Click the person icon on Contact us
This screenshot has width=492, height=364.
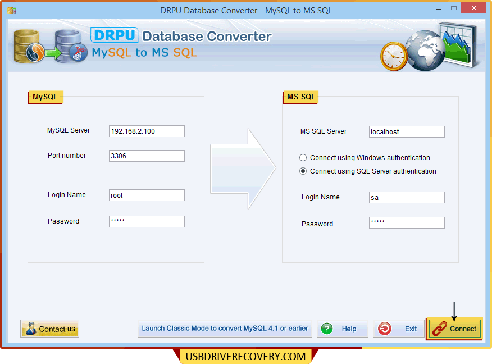tap(31, 328)
